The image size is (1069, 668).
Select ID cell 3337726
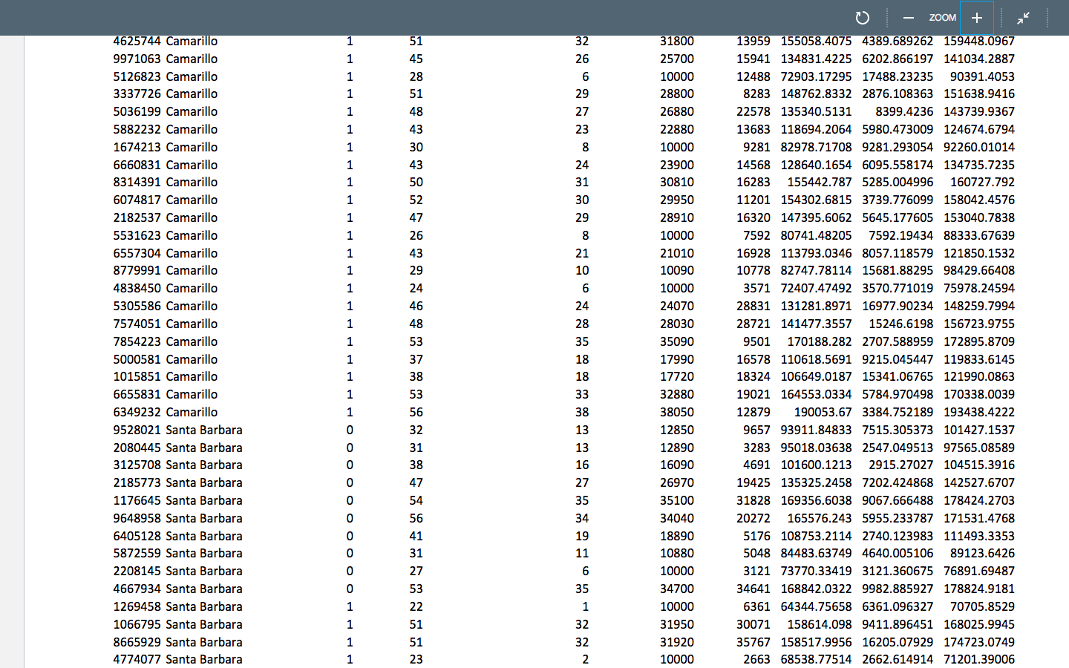[137, 94]
